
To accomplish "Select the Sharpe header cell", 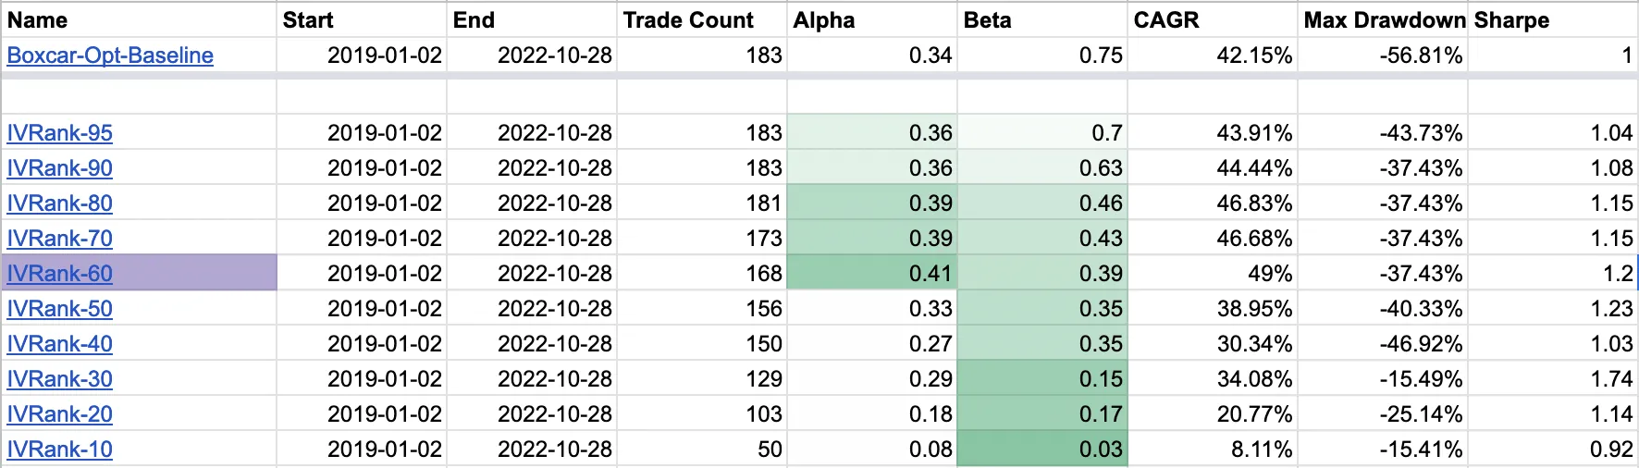I will pyautogui.click(x=1553, y=19).
